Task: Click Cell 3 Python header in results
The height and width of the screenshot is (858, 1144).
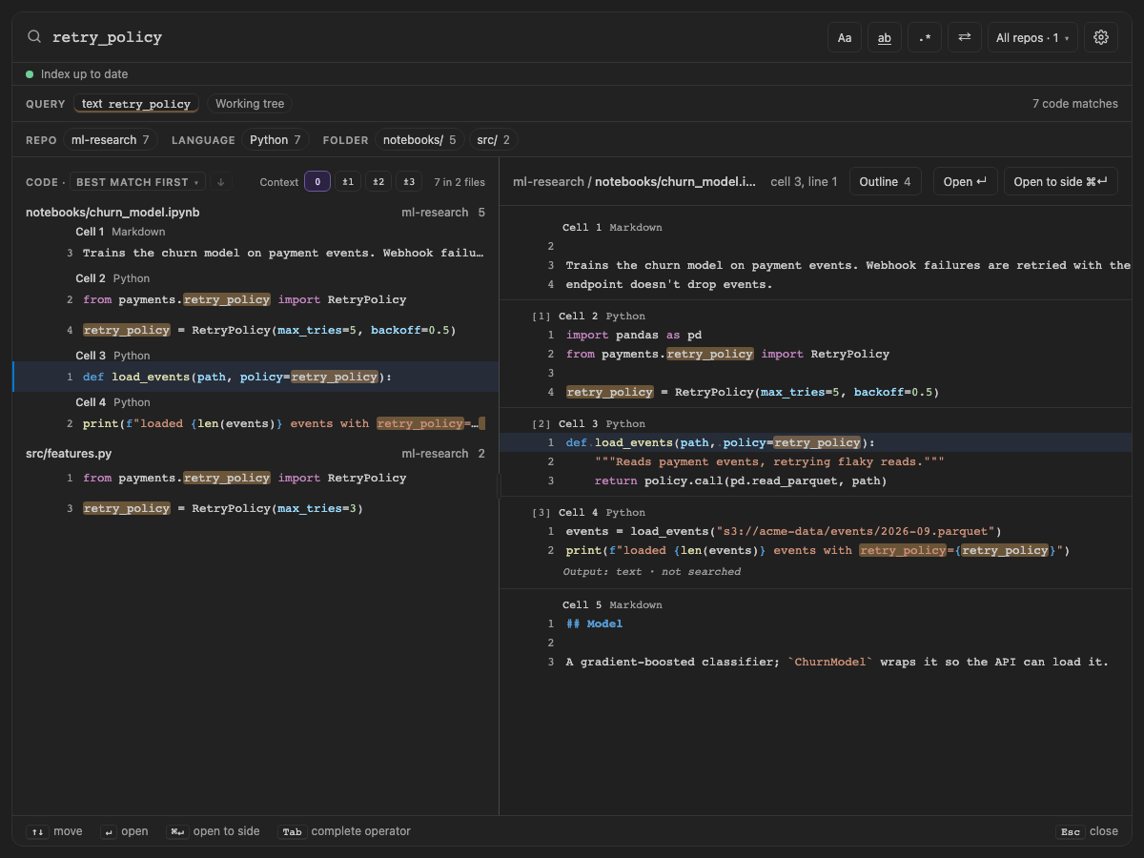Action: point(112,356)
